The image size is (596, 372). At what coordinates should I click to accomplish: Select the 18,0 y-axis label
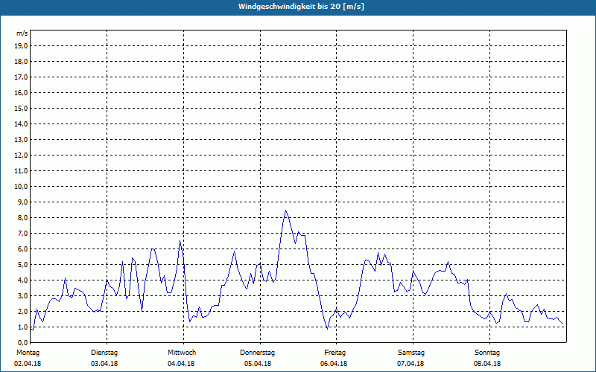22,62
